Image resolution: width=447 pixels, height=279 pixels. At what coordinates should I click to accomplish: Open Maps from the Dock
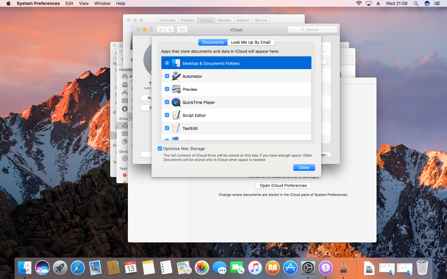(x=184, y=268)
